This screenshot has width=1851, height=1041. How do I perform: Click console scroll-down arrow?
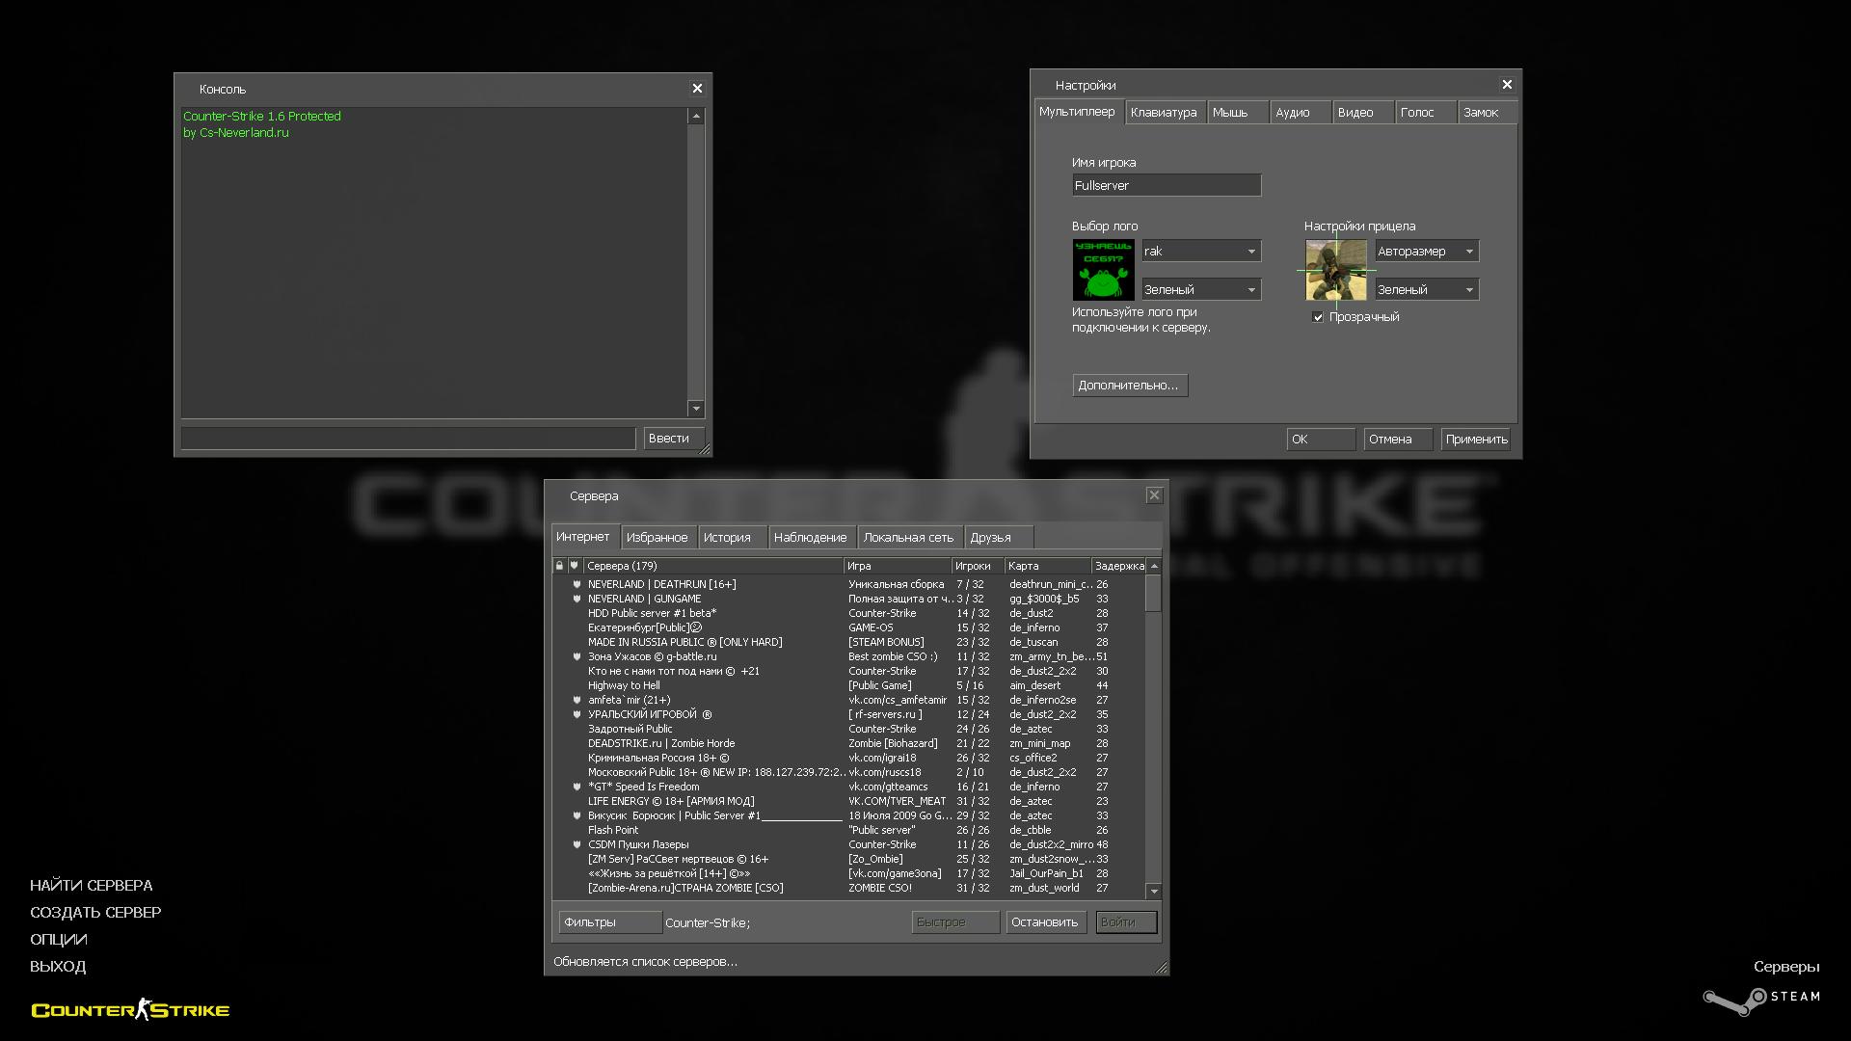(696, 409)
